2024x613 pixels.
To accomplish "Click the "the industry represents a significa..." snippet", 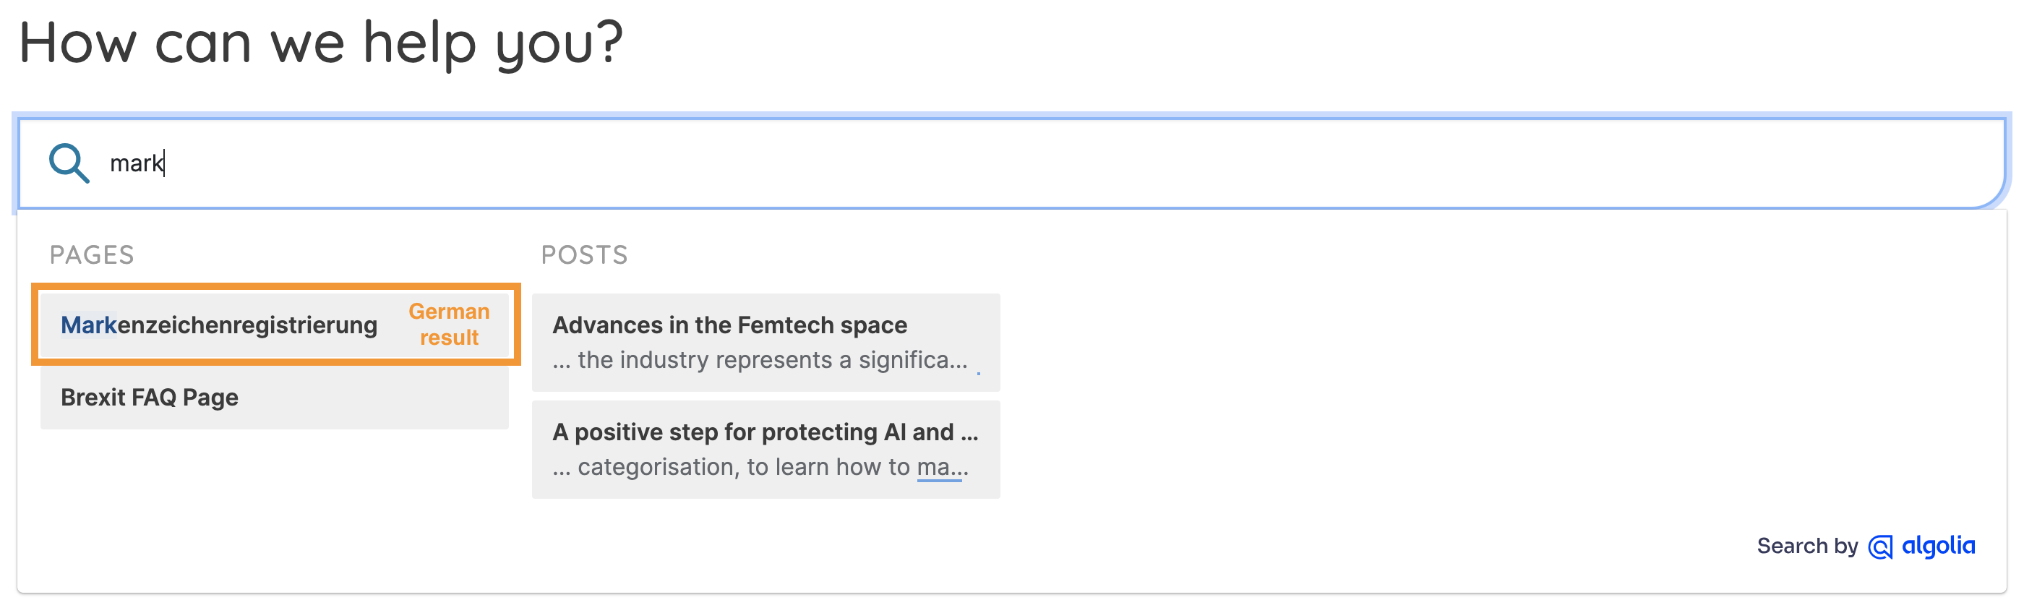I will coord(760,360).
